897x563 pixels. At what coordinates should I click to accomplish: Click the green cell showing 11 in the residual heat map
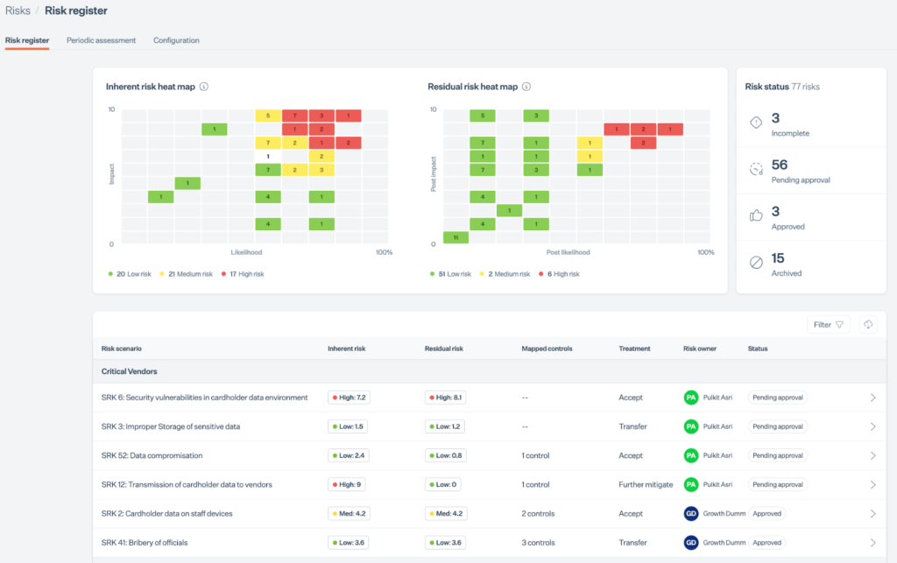pyautogui.click(x=456, y=237)
